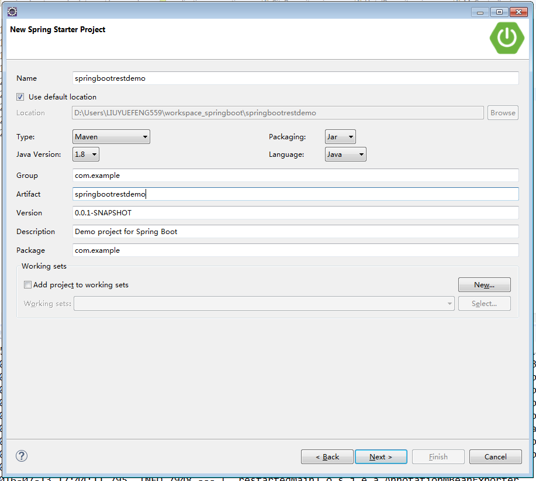Click the Description text field
This screenshot has height=481, width=536.
pyautogui.click(x=295, y=232)
